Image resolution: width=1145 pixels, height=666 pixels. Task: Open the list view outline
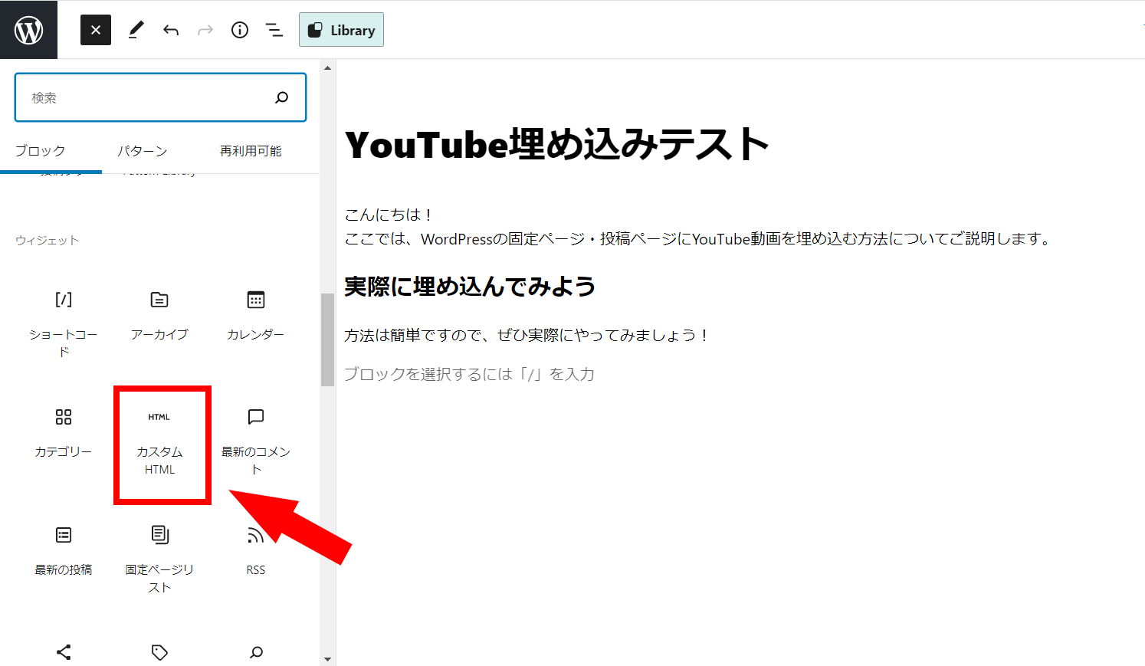point(274,30)
